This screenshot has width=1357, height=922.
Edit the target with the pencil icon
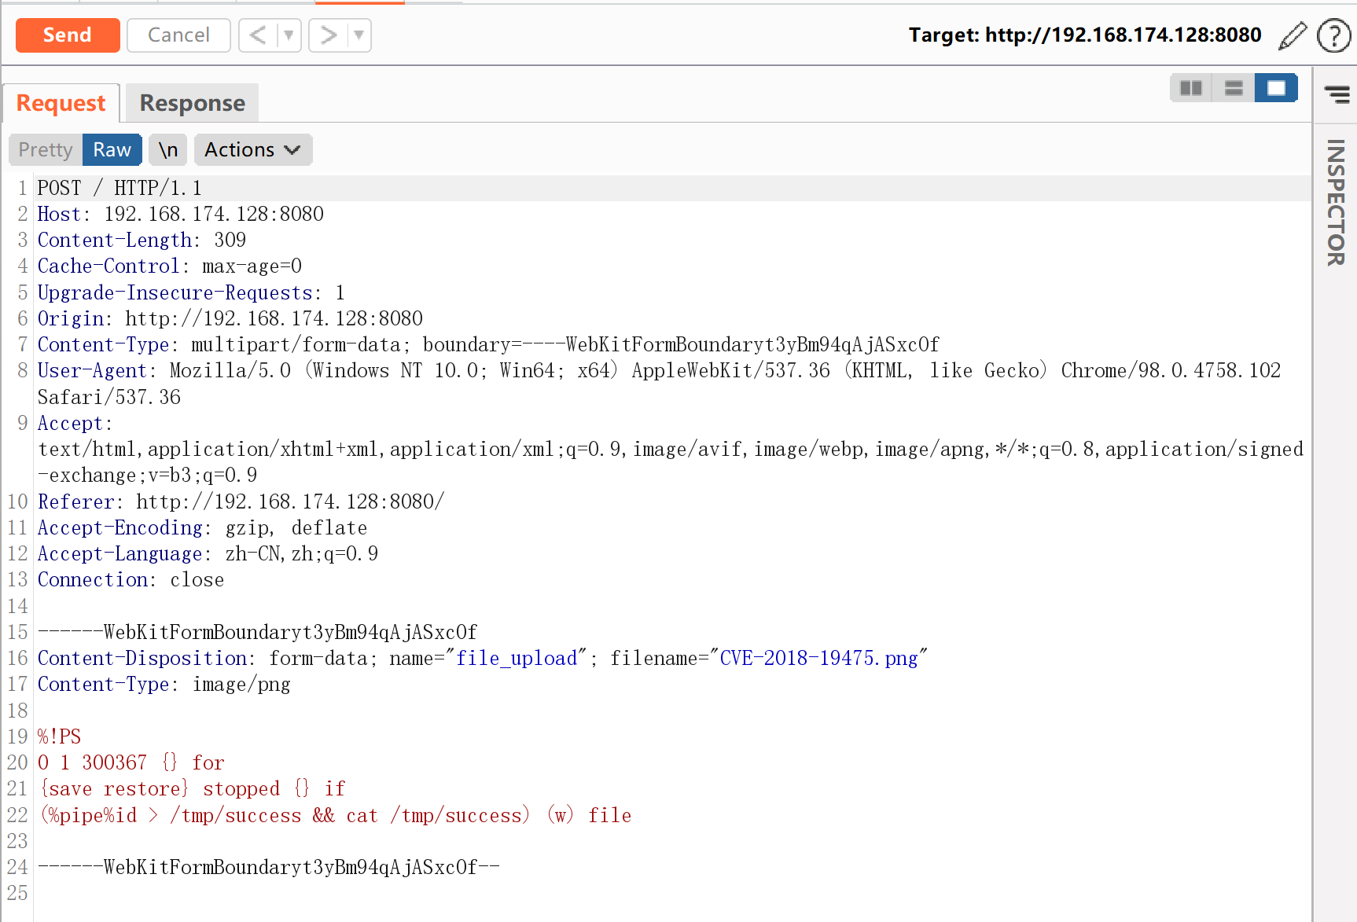tap(1292, 35)
